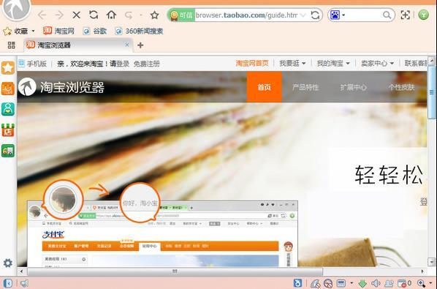Screen dimensions: 437x289
Task: Expand the 收藏 dropdown arrow
Action: click(x=33, y=31)
